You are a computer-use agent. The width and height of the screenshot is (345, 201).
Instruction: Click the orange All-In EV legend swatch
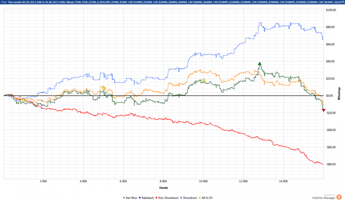(x=200, y=198)
